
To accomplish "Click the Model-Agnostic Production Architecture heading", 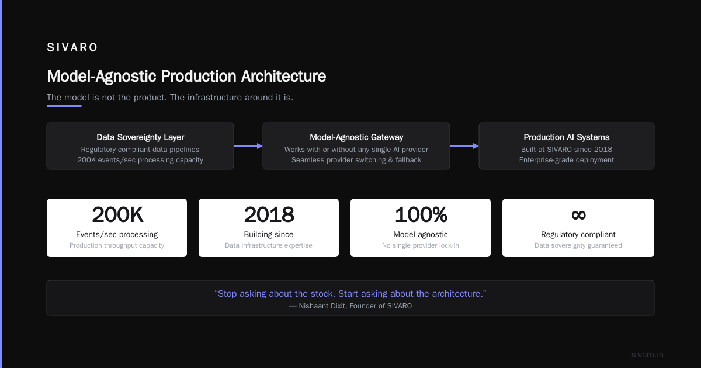I will click(x=186, y=77).
